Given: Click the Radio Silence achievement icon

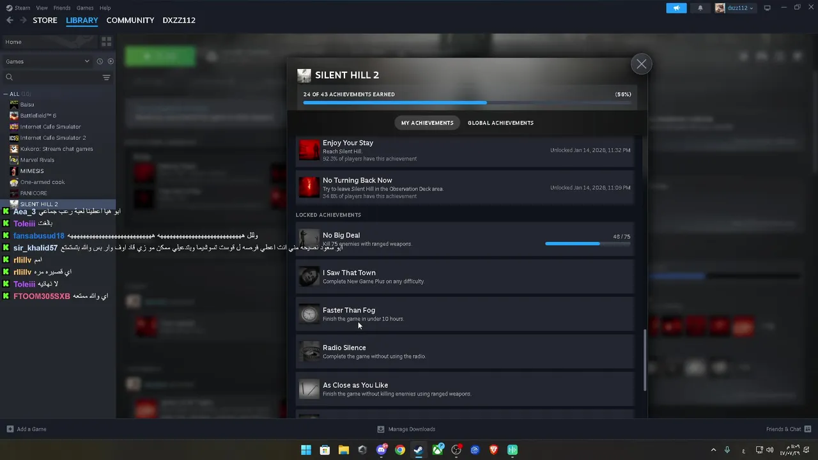Looking at the screenshot, I should (x=309, y=351).
